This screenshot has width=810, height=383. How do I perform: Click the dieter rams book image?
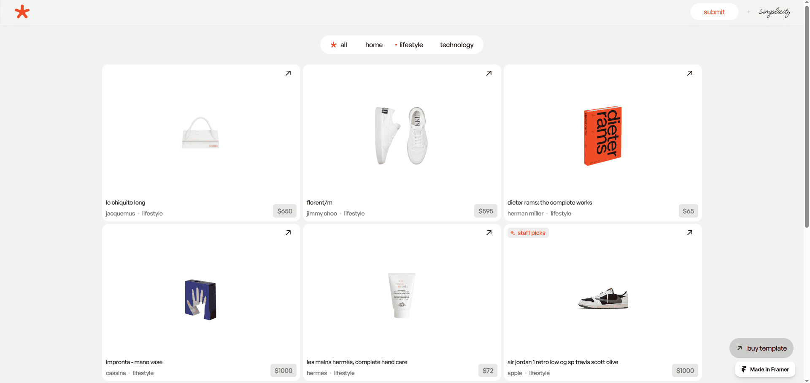tap(603, 136)
